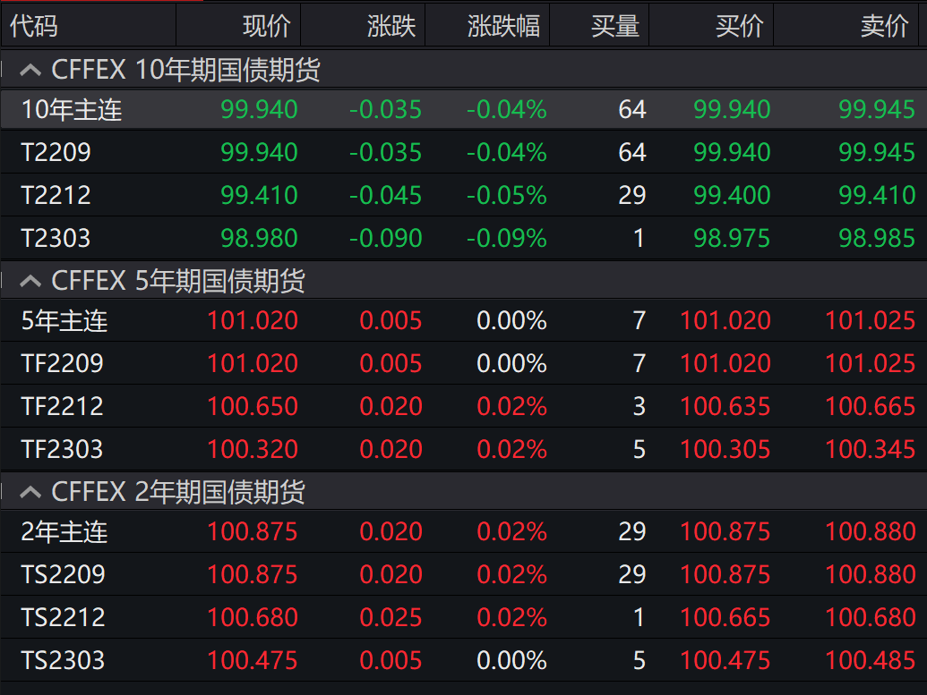Select the T2303 contract row
Screen dimensions: 927x695
coord(56,238)
